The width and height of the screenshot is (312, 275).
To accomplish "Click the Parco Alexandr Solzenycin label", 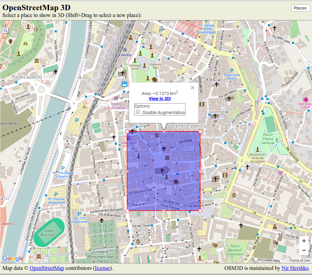I will pyautogui.click(x=235, y=250).
